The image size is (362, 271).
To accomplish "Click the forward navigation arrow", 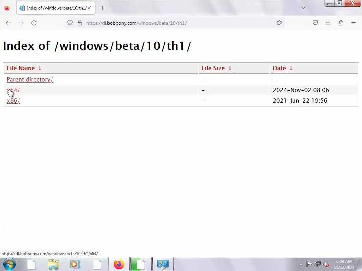I will (x=21, y=23).
